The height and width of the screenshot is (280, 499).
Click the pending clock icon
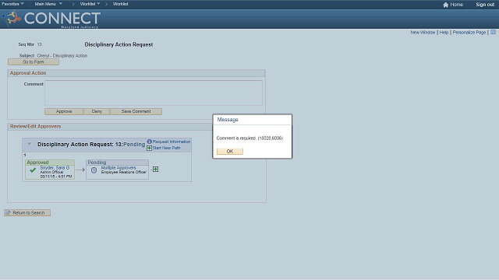click(x=94, y=170)
